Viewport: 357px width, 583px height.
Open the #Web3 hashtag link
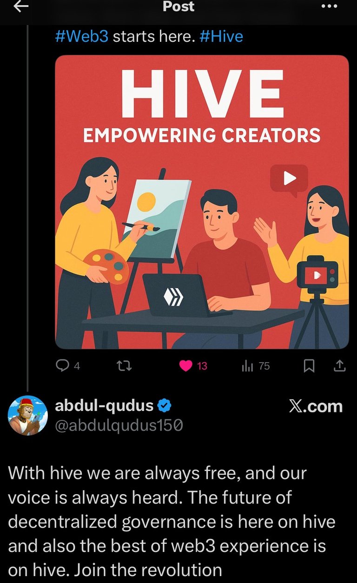click(81, 36)
